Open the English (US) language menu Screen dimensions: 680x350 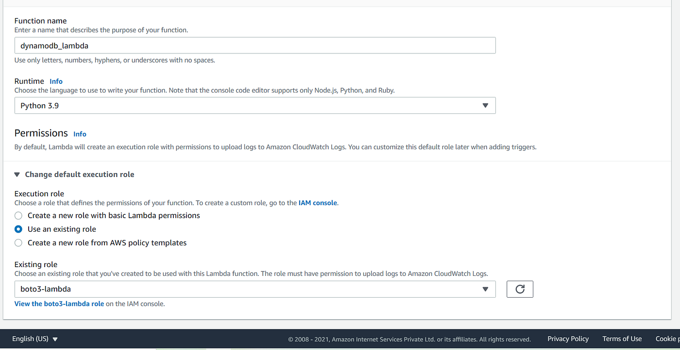point(35,339)
